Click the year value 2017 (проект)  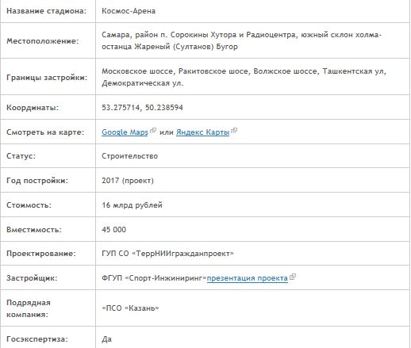[128, 181]
